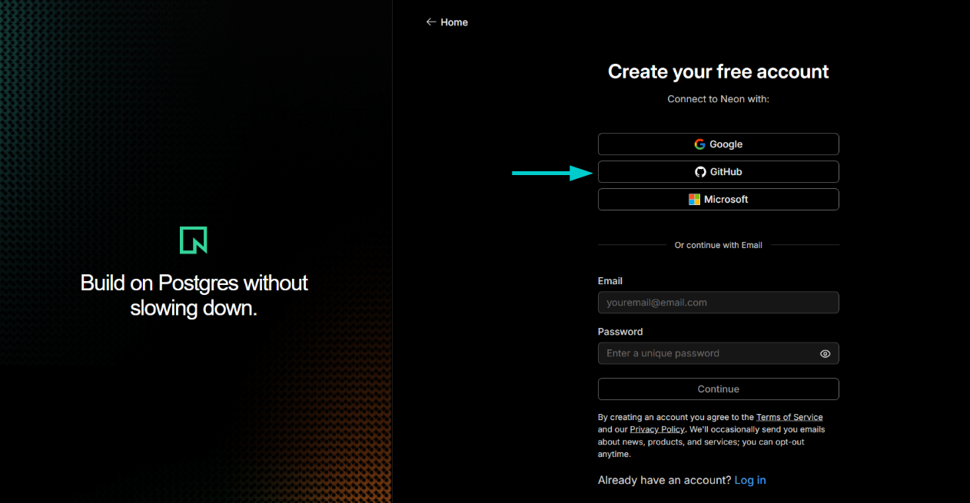
Task: Click the youremail@email.com placeholder box
Action: pyautogui.click(x=718, y=302)
